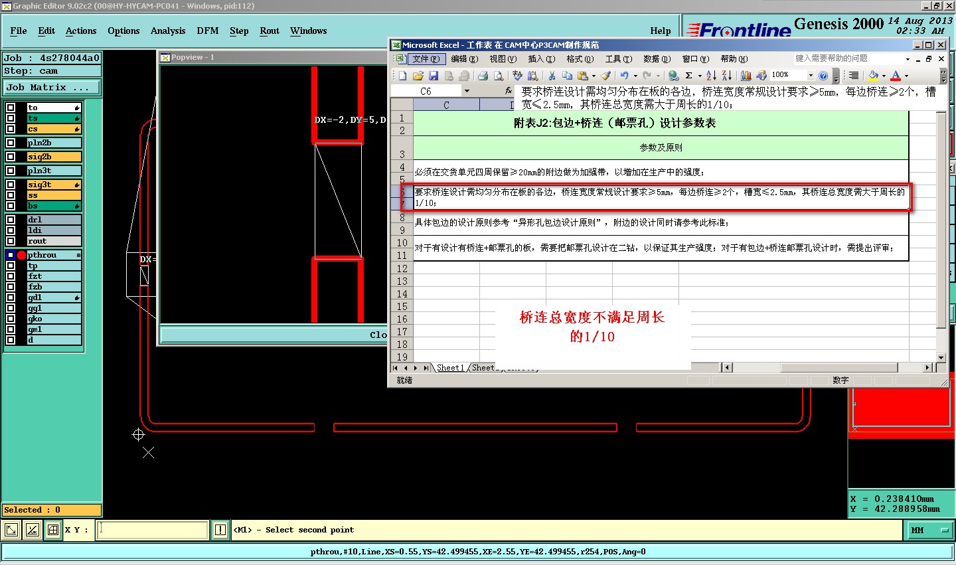Switch to Sheet1 tab in Excel
The height and width of the screenshot is (565, 956).
[x=450, y=367]
